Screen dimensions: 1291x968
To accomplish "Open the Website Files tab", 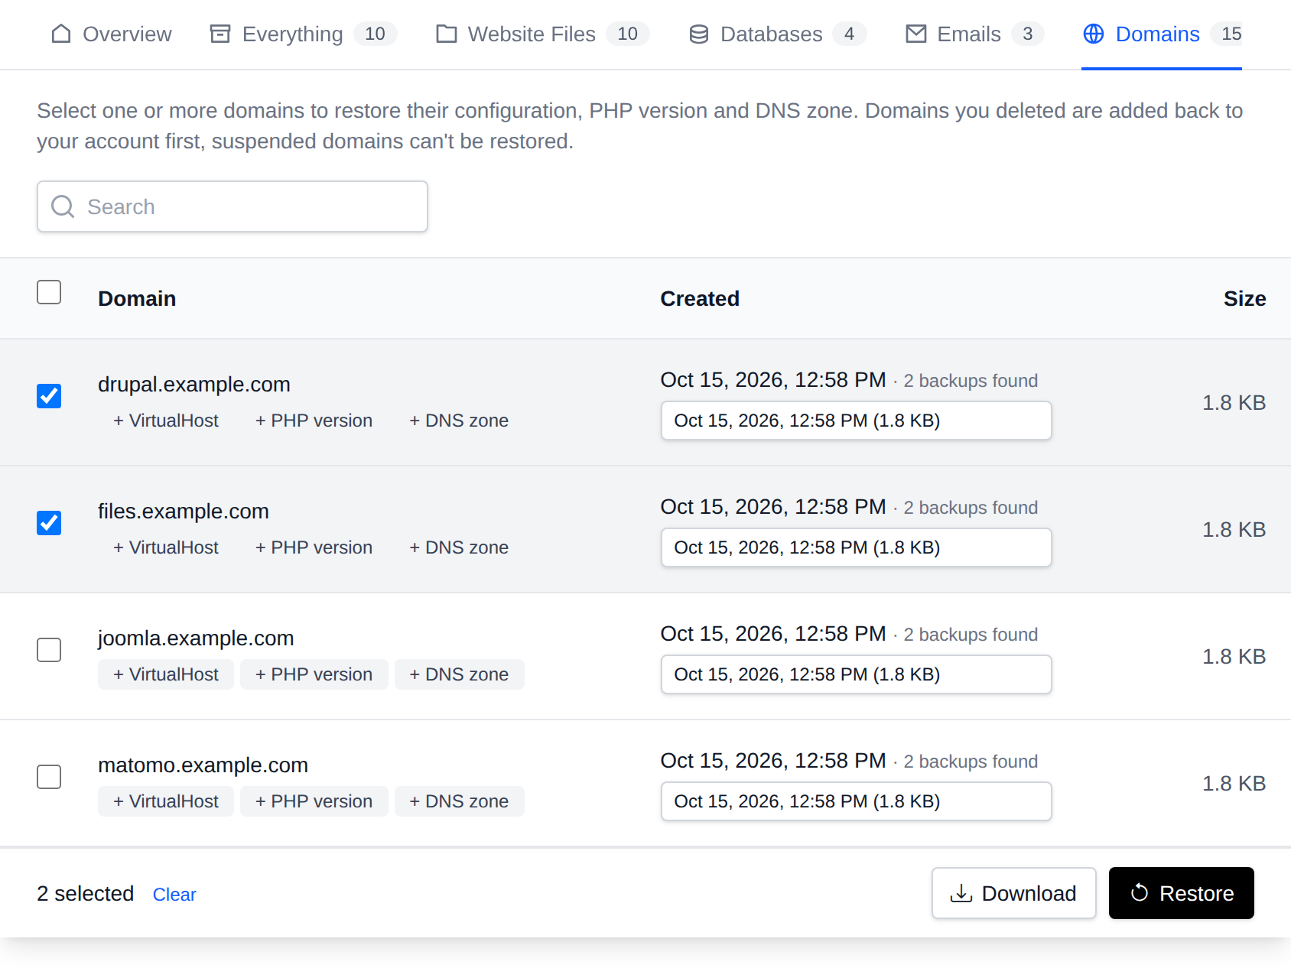I will coord(543,34).
